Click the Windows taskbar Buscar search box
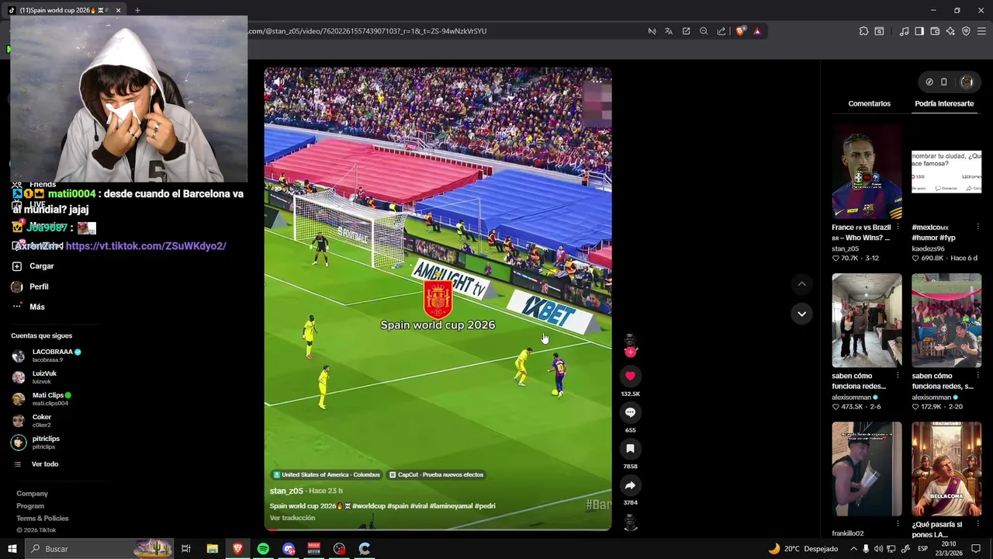This screenshot has width=993, height=559. point(99,549)
